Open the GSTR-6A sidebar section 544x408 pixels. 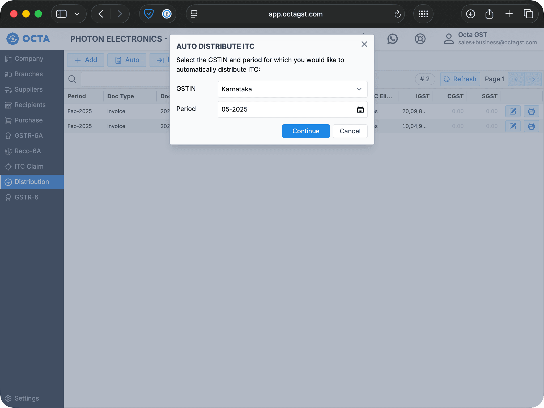tap(28, 136)
